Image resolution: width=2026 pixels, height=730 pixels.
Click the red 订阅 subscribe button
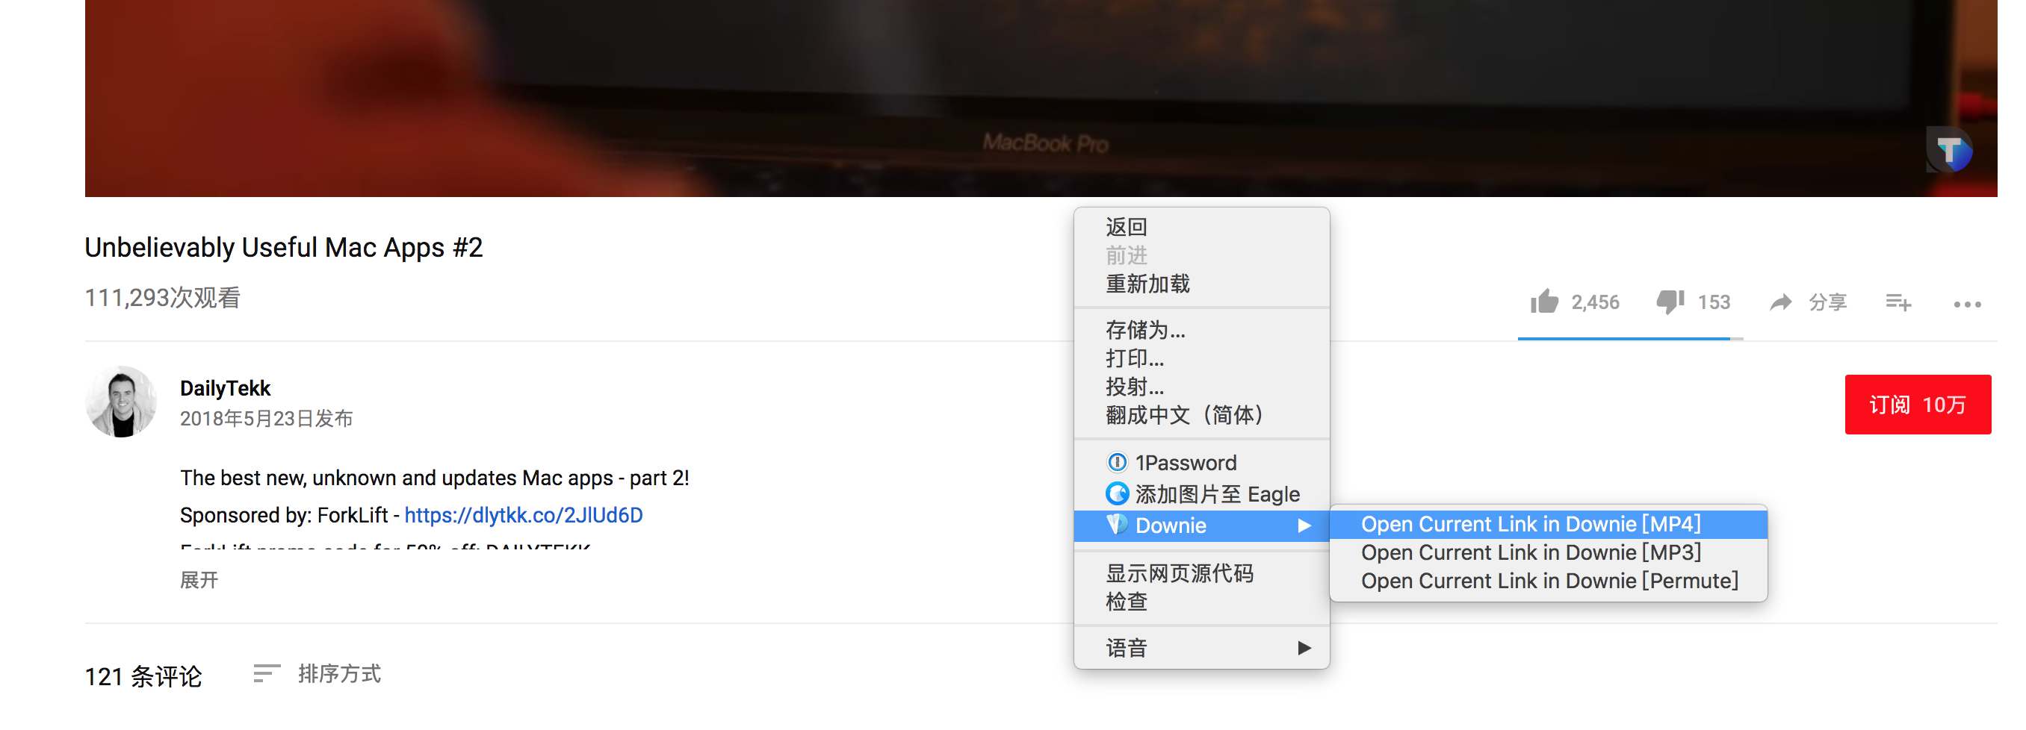(x=1918, y=405)
